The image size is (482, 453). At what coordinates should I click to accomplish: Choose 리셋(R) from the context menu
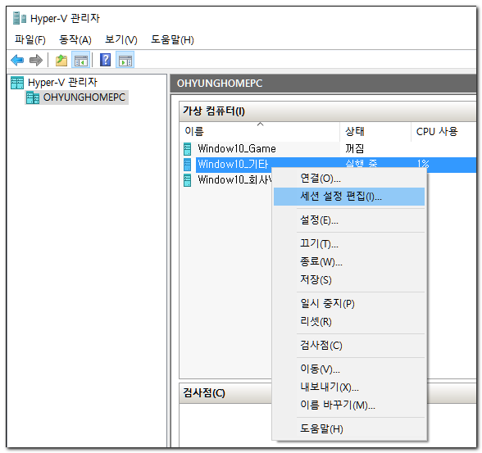point(349,322)
